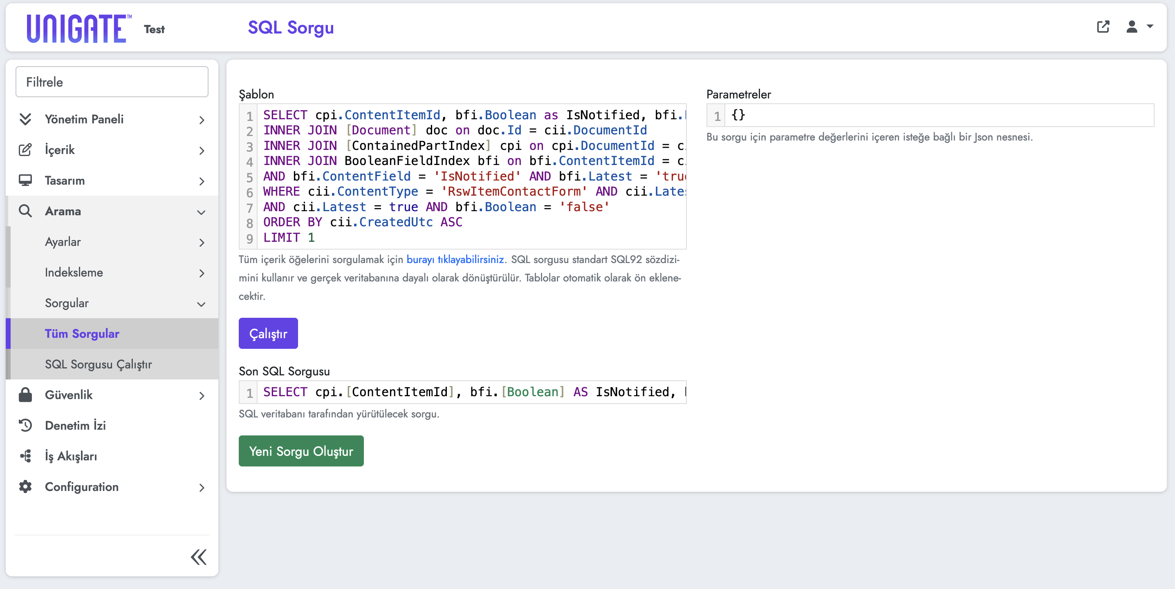Expand Indeksleme submenu chevron

pyautogui.click(x=202, y=273)
